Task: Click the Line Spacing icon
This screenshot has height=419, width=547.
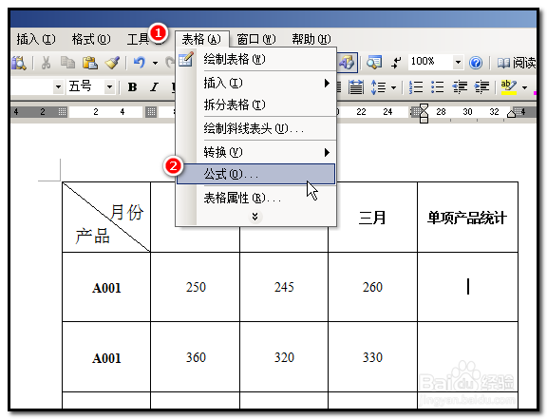Action: 378,87
